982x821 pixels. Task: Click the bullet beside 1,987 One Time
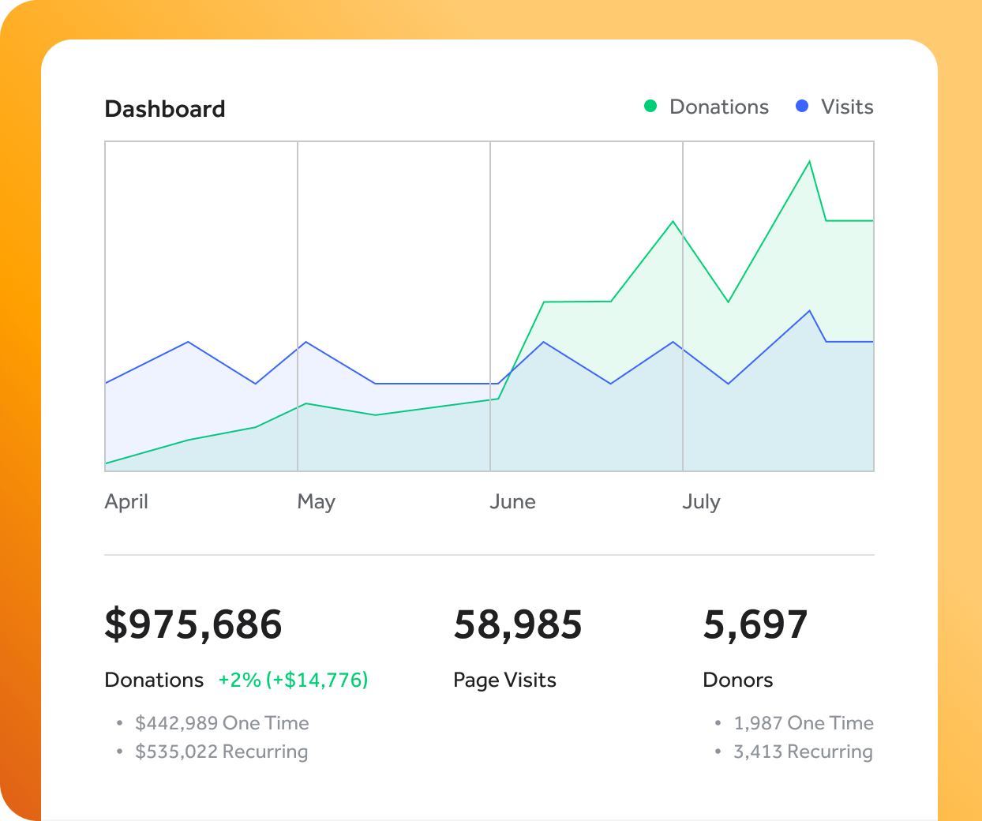pos(717,722)
